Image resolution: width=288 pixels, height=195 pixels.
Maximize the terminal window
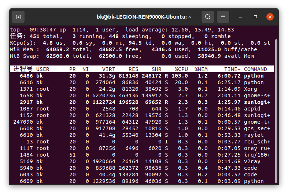click(x=255, y=17)
